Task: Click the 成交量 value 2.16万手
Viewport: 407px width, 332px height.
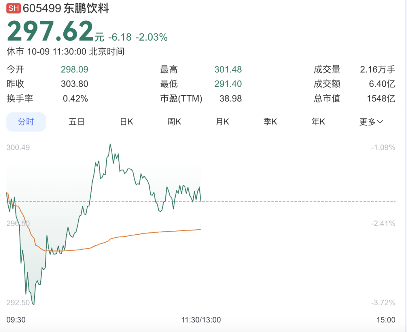Action: 378,70
